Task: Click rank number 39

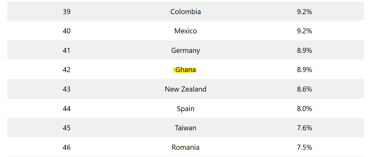Action: [x=67, y=12]
